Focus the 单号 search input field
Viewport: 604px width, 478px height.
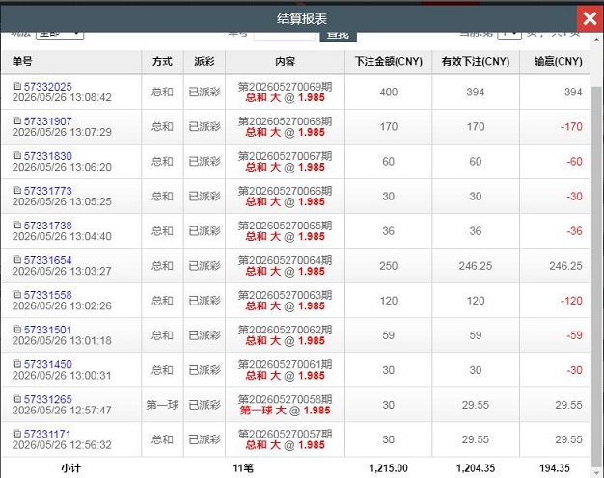tap(284, 37)
